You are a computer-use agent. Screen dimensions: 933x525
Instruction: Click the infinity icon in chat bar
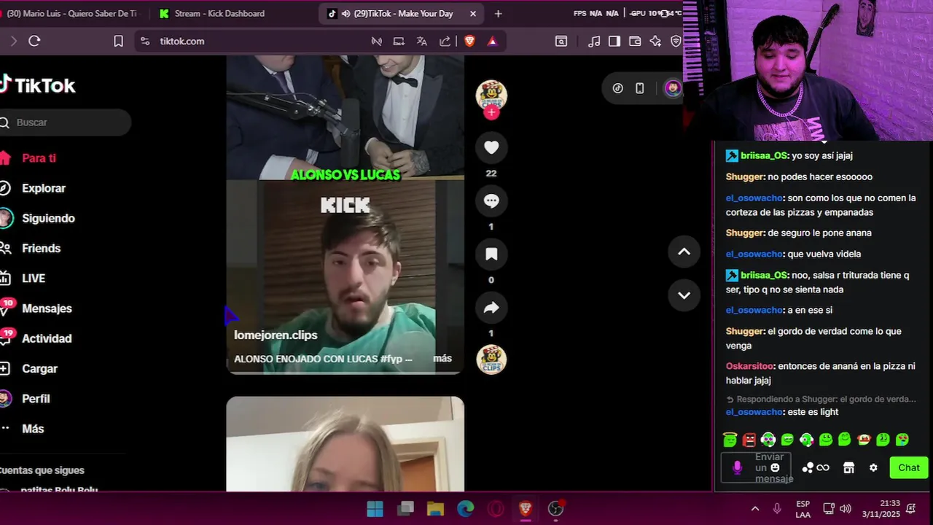tap(823, 468)
